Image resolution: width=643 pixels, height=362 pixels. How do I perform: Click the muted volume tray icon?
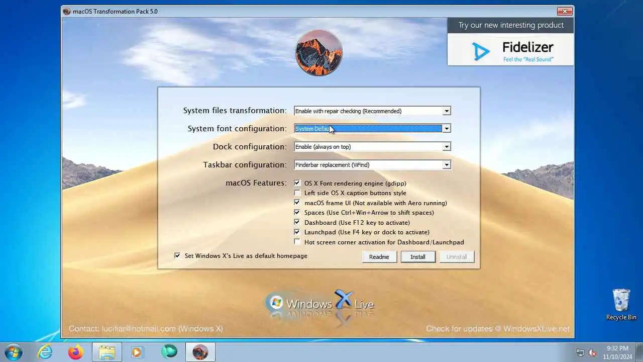point(593,352)
